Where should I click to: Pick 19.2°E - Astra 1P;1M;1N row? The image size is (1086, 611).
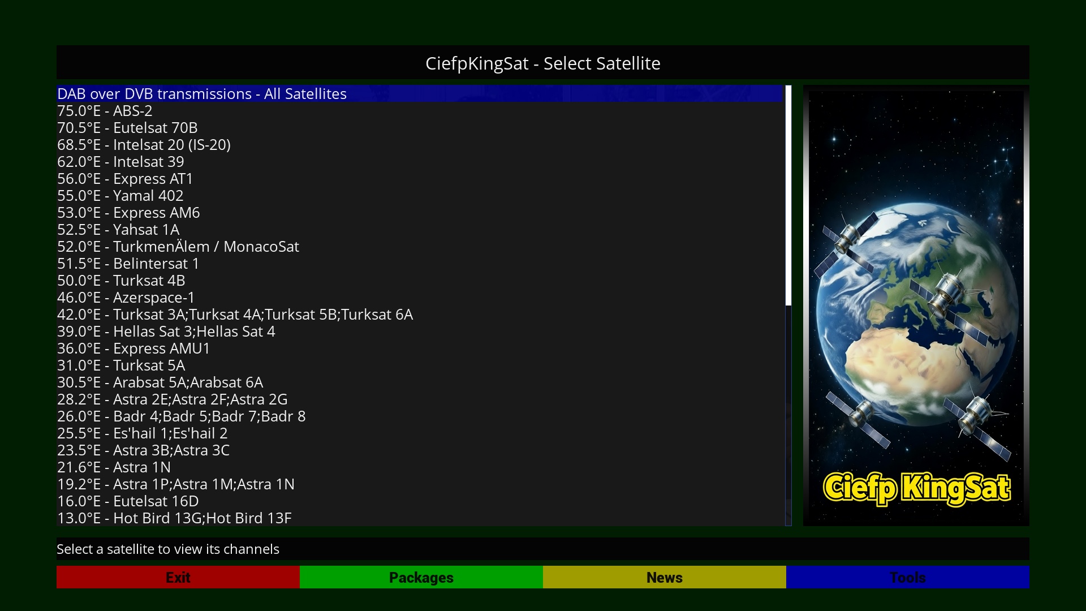coord(419,484)
